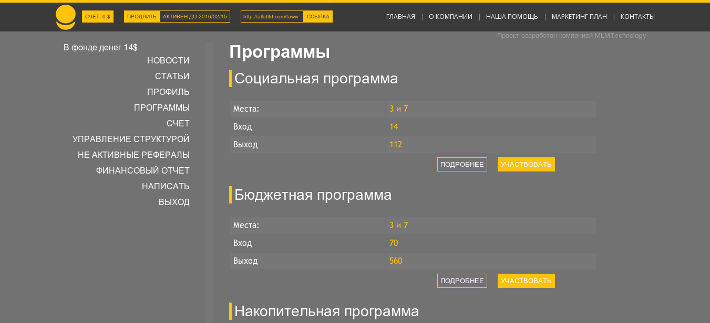This screenshot has height=323, width=710.
Task: Click the ССЫЛКА button
Action: pos(318,17)
